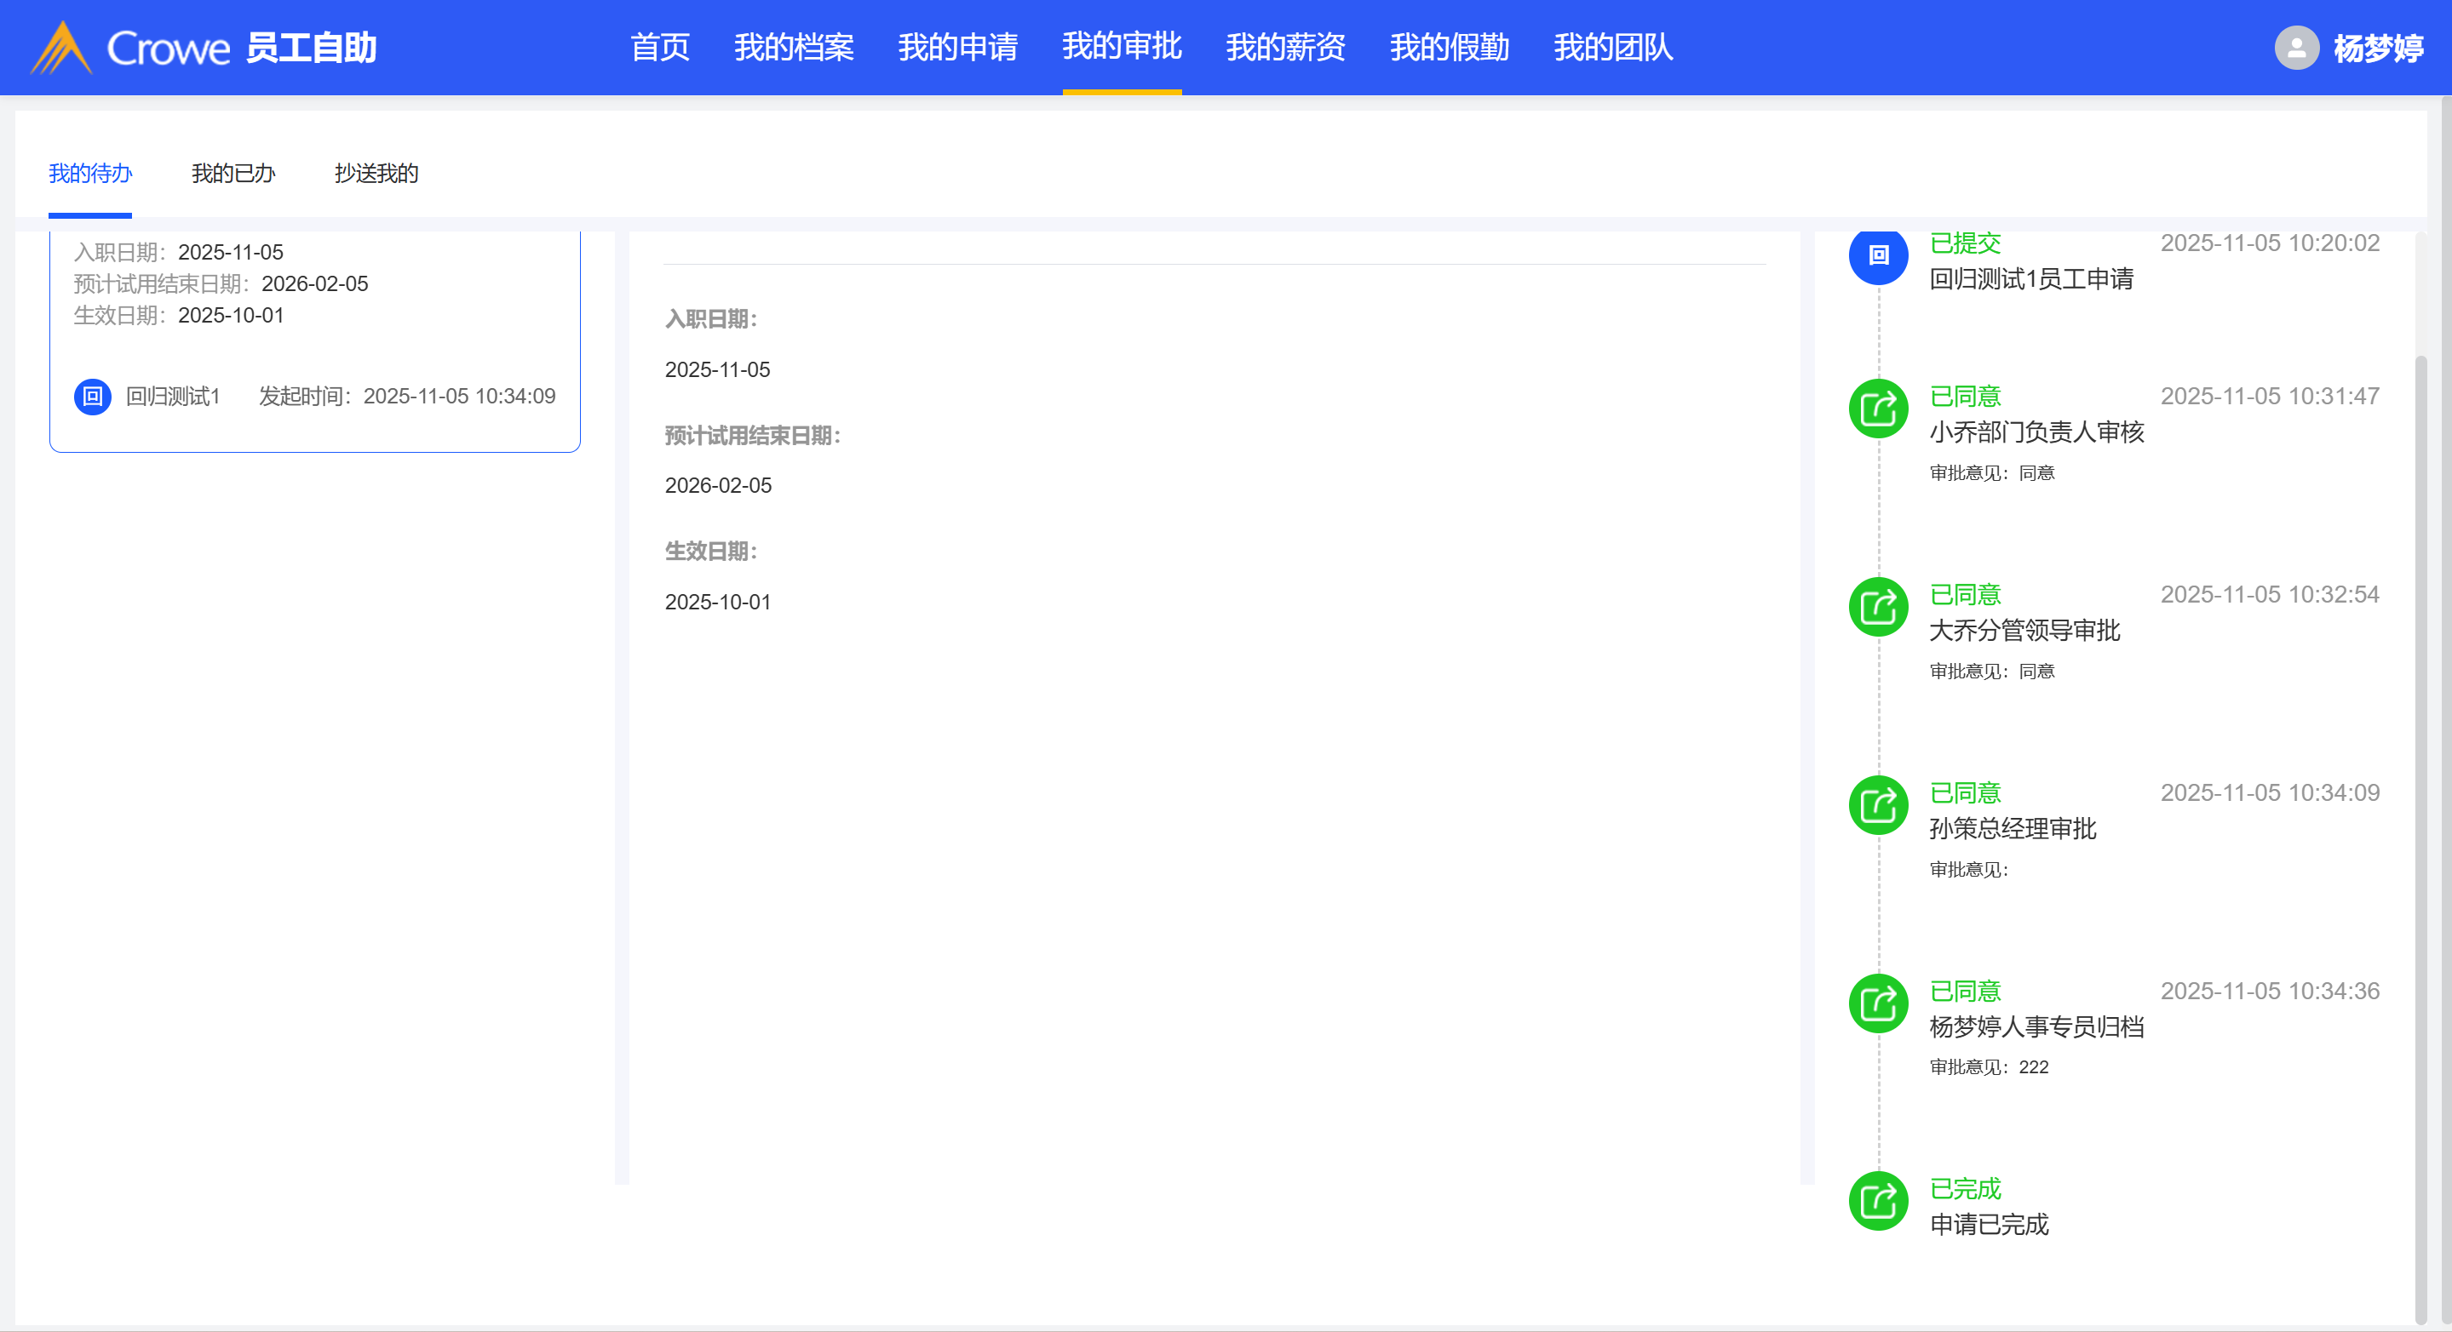Open 我的申请 navigation item

(x=956, y=48)
